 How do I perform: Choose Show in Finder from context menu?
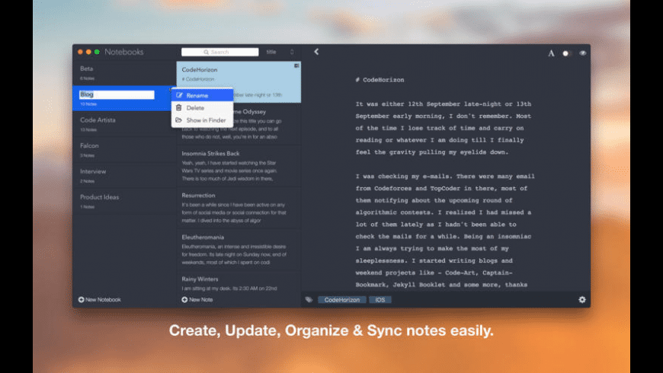click(x=202, y=120)
